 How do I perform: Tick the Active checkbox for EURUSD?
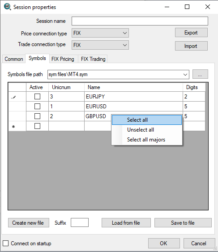(37, 107)
